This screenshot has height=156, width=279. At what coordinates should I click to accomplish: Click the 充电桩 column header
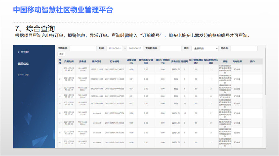[82, 61]
